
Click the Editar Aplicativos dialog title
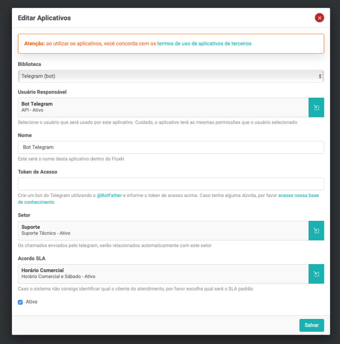click(x=44, y=18)
